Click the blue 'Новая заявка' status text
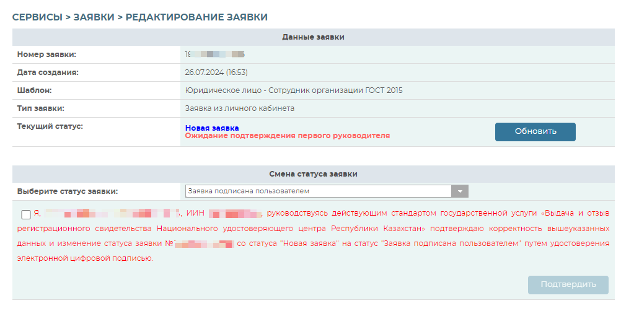Viewport: 621px width, 316px height. (212, 128)
